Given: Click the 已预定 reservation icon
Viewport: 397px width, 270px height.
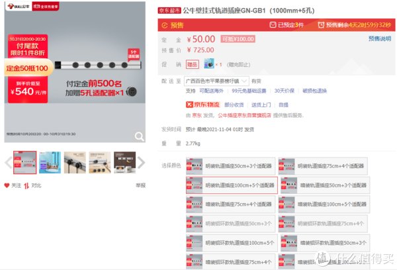Looking at the screenshot, I should 273,25.
